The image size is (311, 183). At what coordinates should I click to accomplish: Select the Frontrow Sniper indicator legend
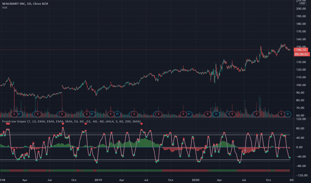[71, 121]
